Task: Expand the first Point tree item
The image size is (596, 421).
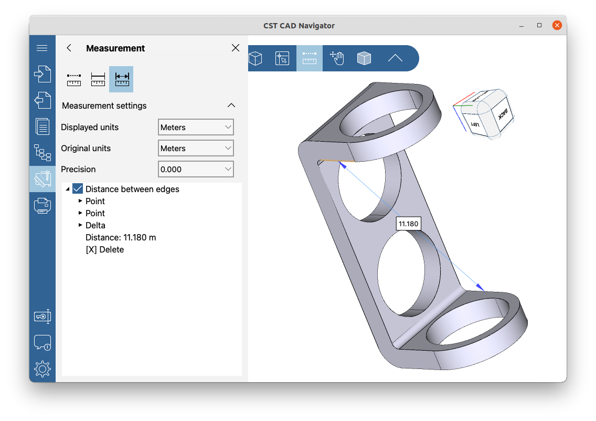Action: click(80, 201)
